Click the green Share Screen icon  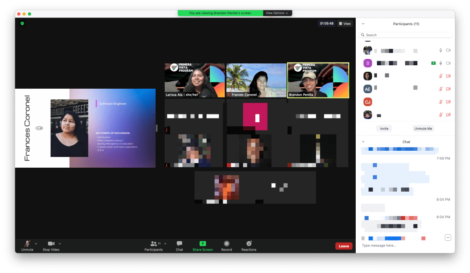pyautogui.click(x=202, y=244)
